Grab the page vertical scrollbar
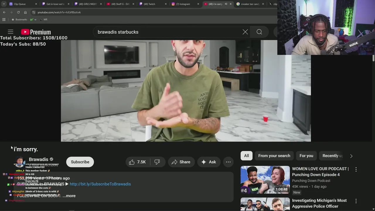Viewport: 375px width, 211px height. click(373, 58)
